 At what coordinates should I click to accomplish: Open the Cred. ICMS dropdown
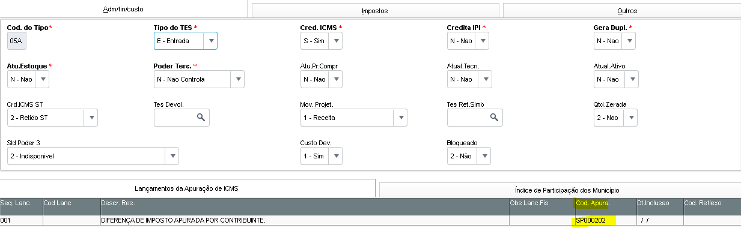336,41
